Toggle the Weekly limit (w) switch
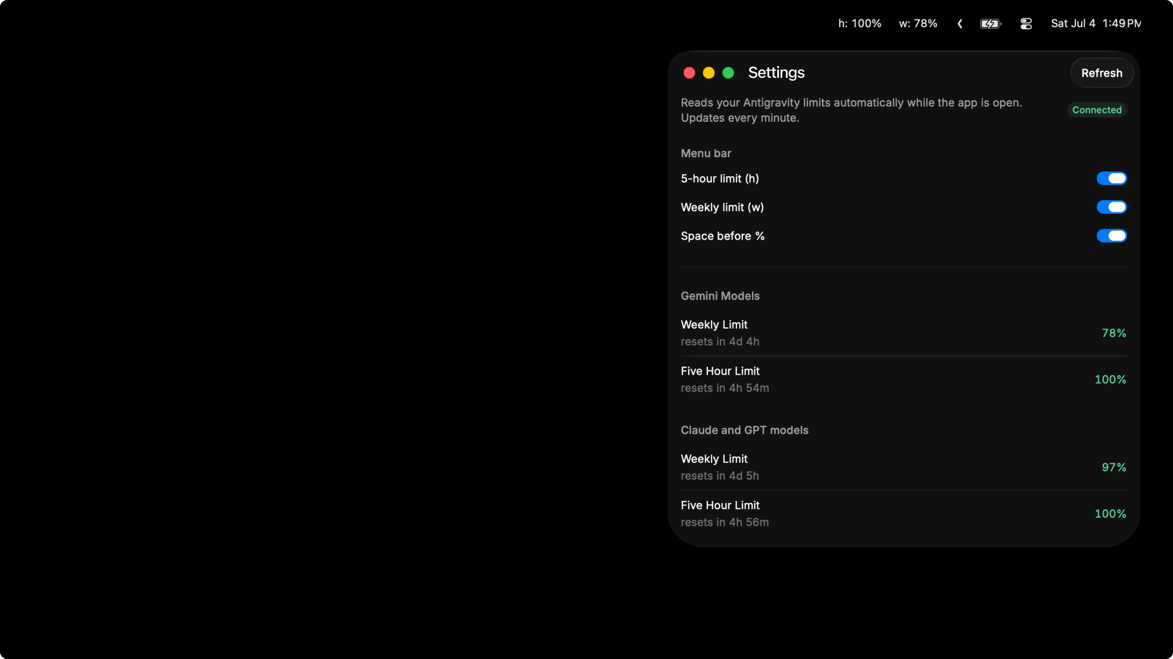This screenshot has width=1173, height=659. pos(1111,207)
